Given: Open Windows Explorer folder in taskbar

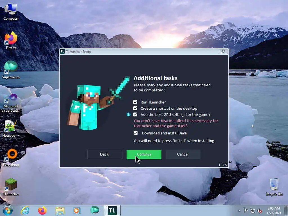Looking at the screenshot, I should [60, 210].
